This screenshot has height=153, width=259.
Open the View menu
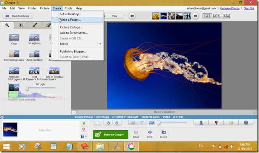click(21, 8)
